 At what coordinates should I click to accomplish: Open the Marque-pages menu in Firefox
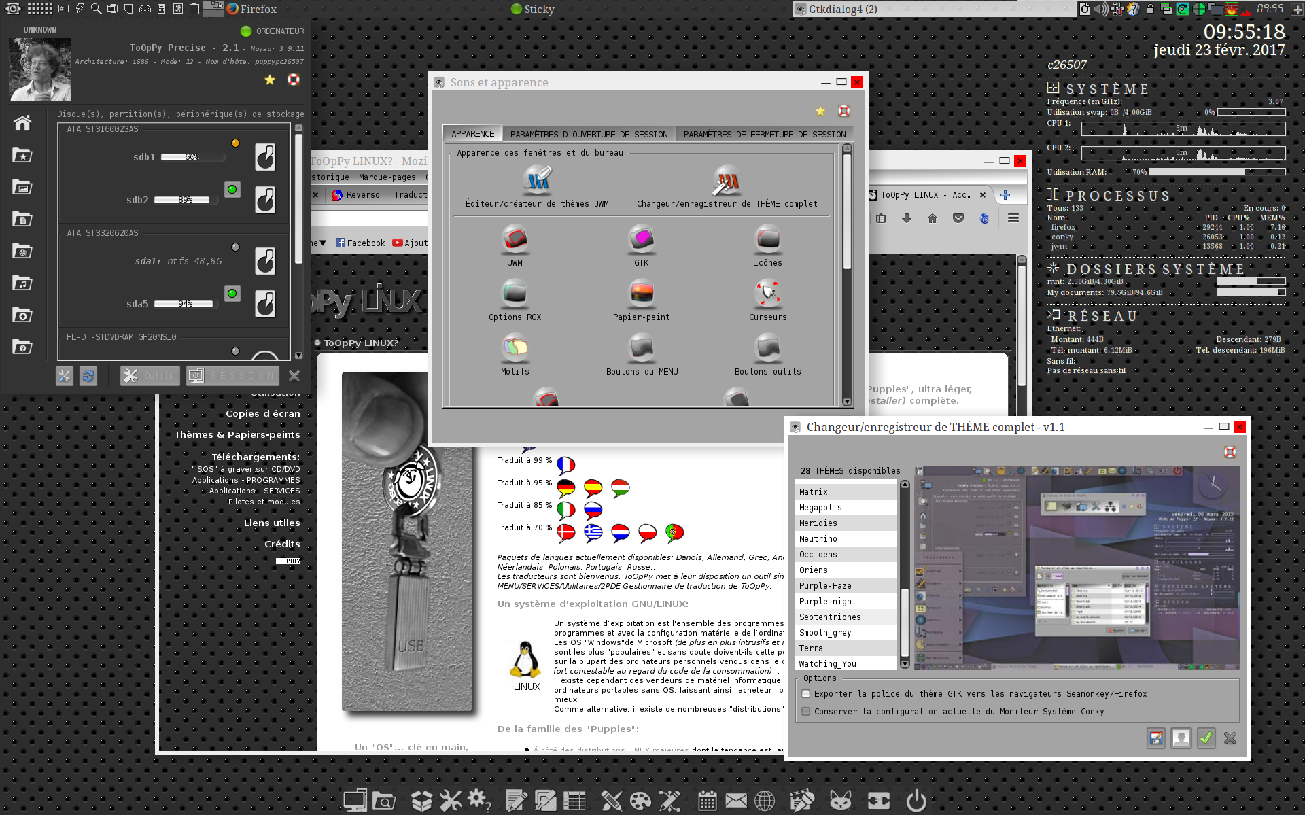click(387, 177)
